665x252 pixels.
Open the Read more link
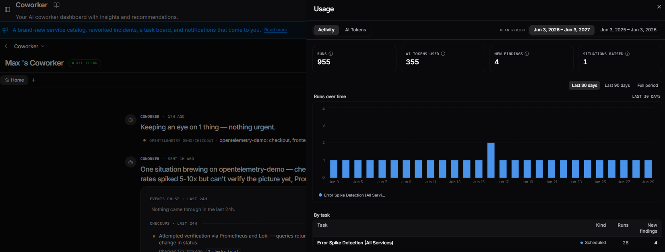point(276,30)
